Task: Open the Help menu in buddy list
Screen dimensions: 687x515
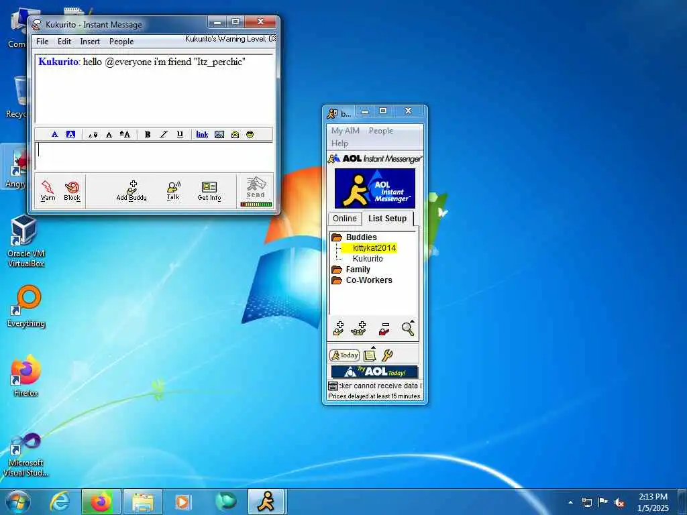Action: click(x=339, y=144)
